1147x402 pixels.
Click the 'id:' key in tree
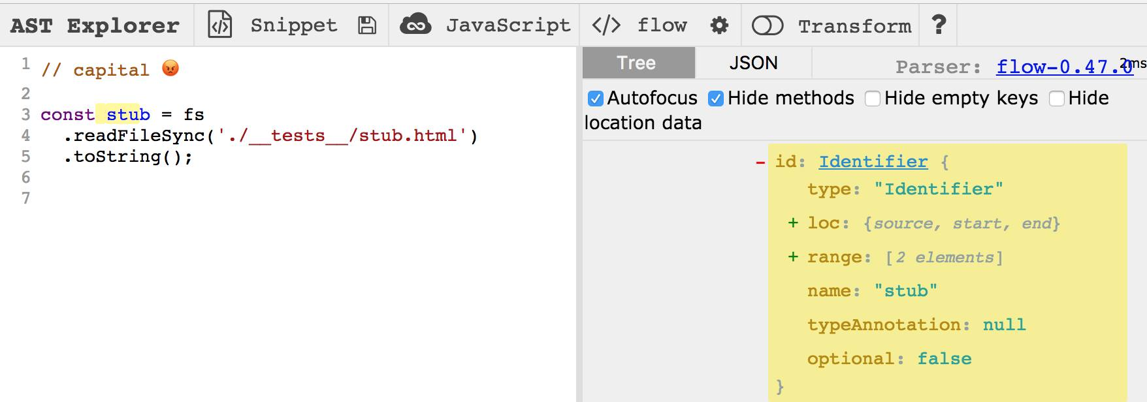tap(790, 161)
